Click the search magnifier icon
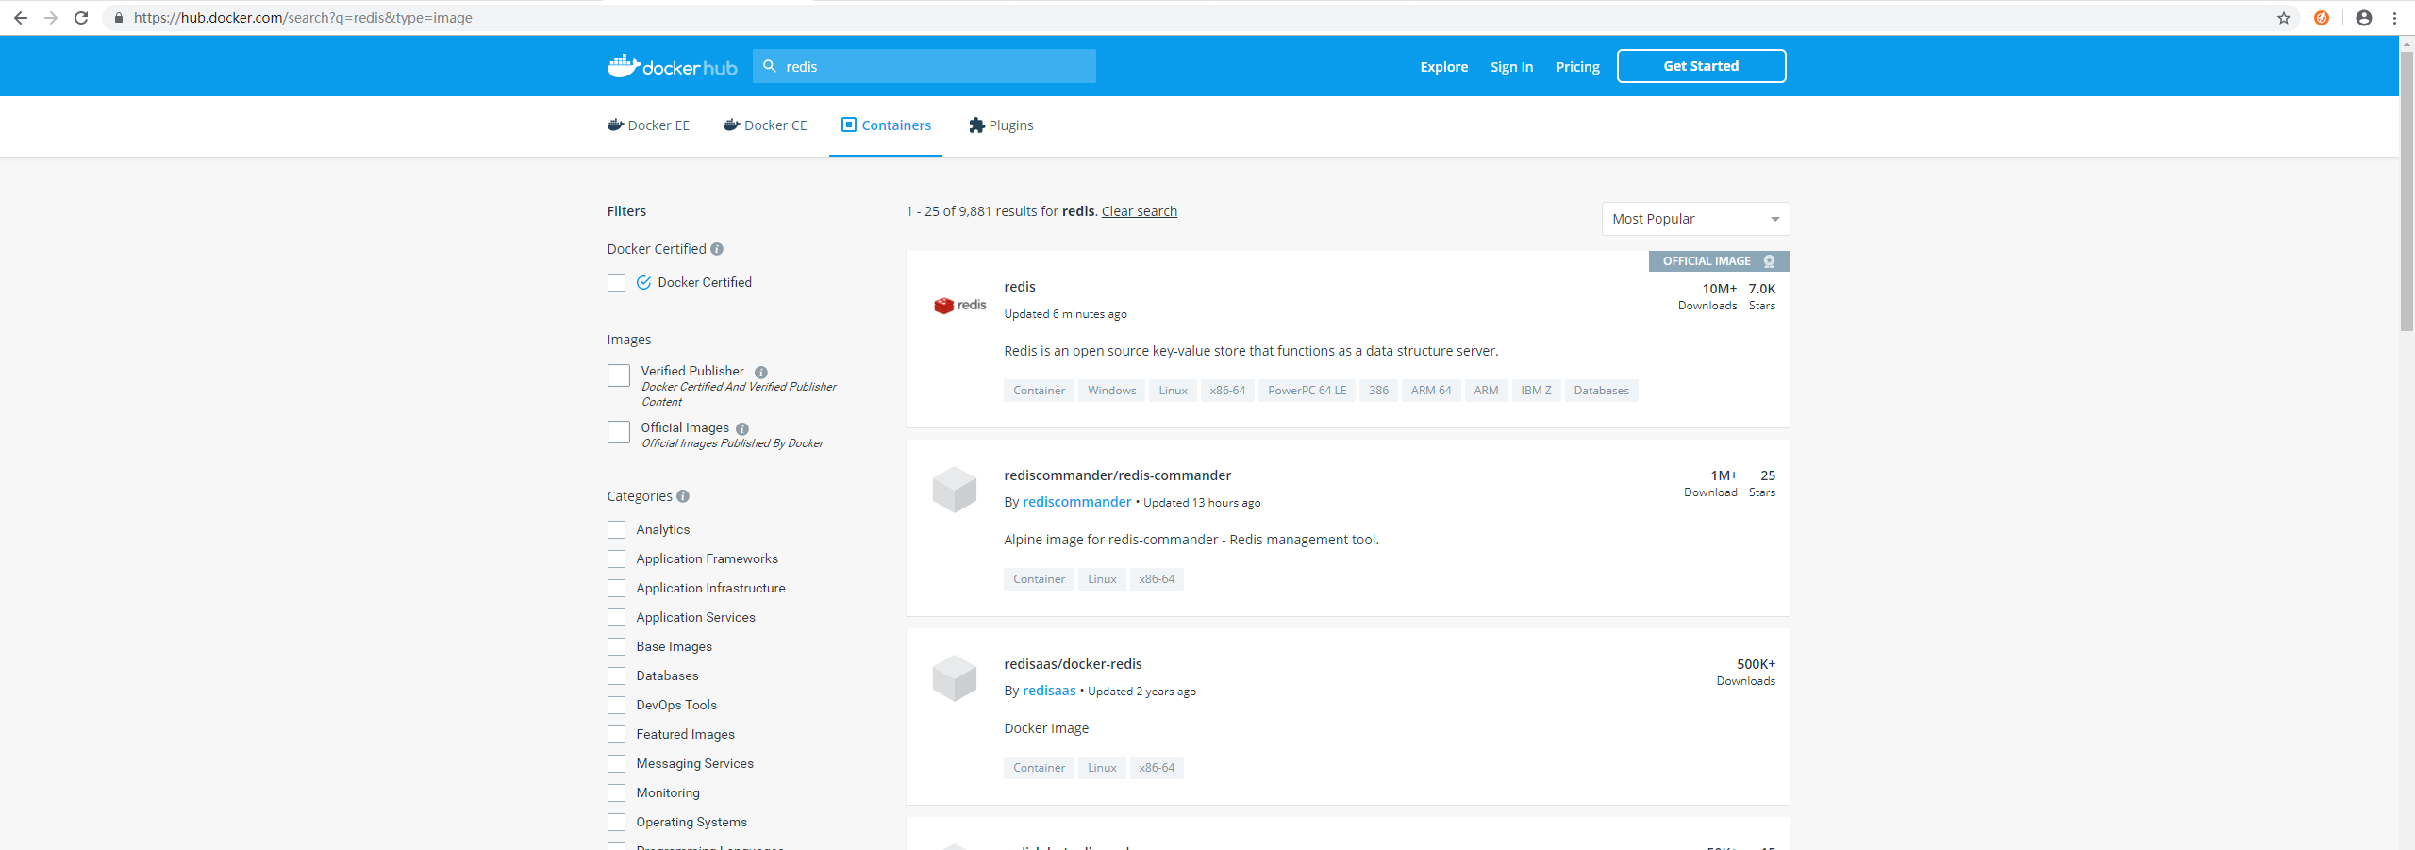The width and height of the screenshot is (2415, 850). pyautogui.click(x=770, y=66)
